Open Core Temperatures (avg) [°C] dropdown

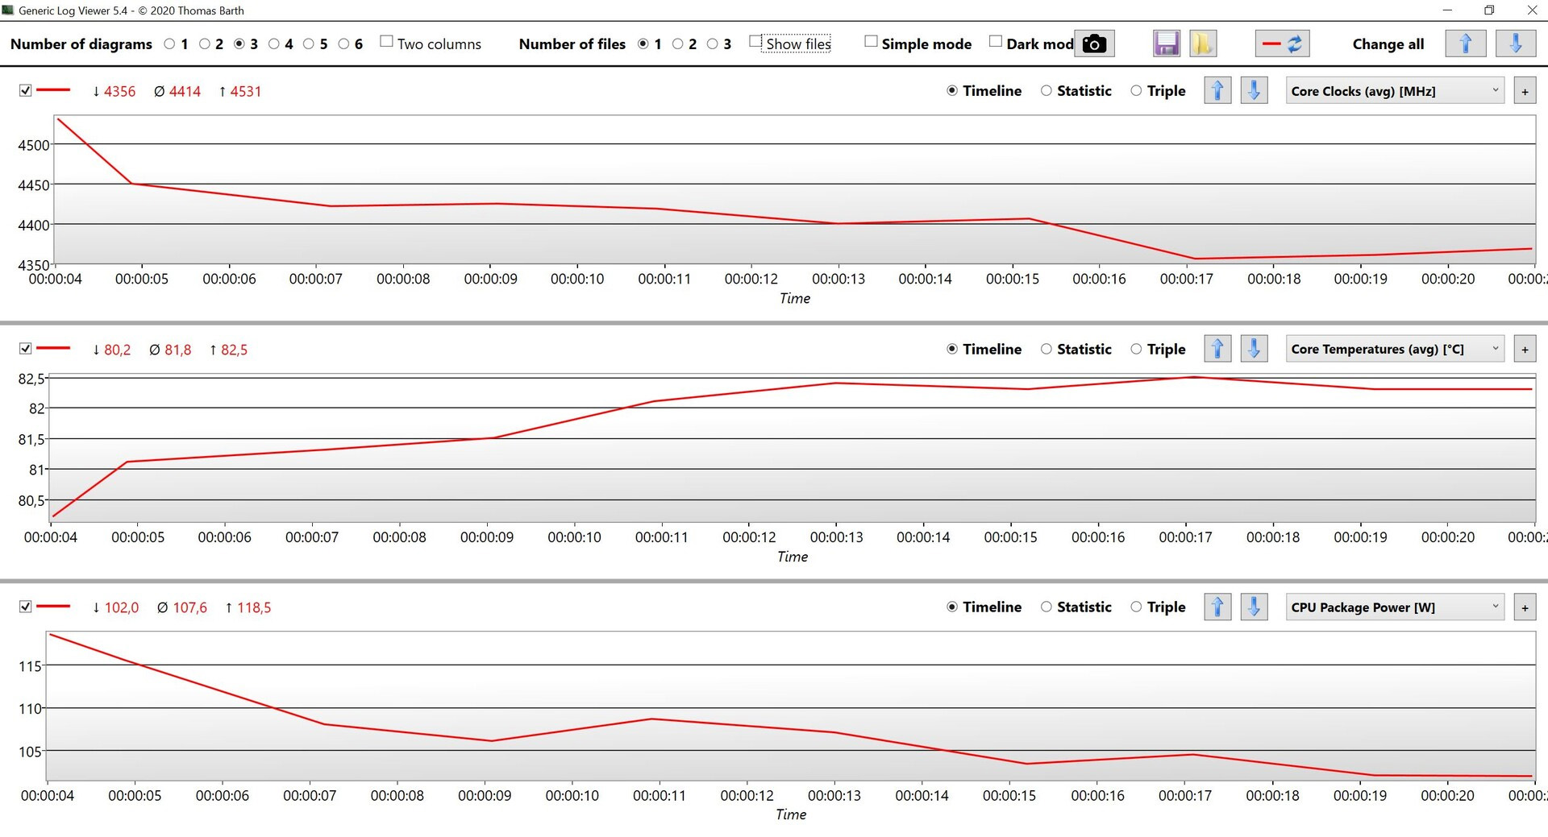pyautogui.click(x=1395, y=349)
